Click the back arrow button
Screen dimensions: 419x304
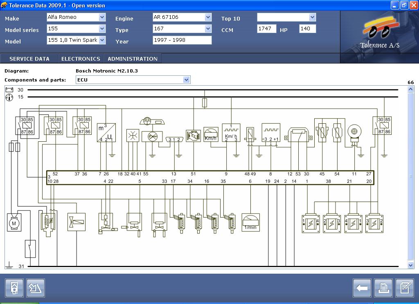[362, 288]
